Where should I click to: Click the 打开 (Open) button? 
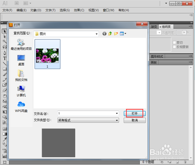(x=135, y=113)
